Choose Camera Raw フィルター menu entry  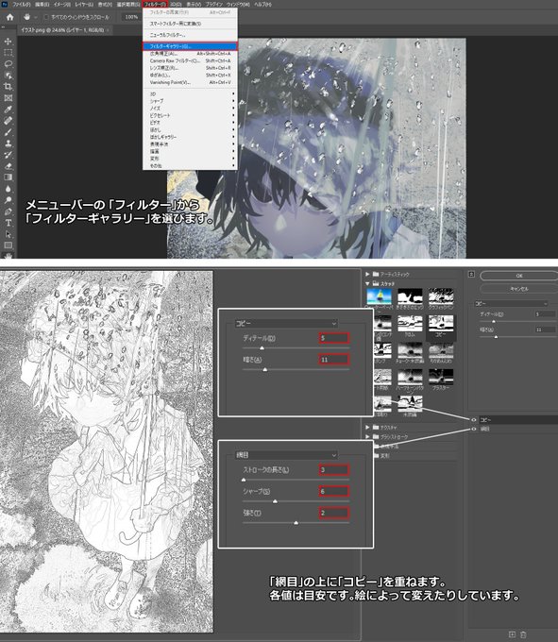tap(190, 60)
